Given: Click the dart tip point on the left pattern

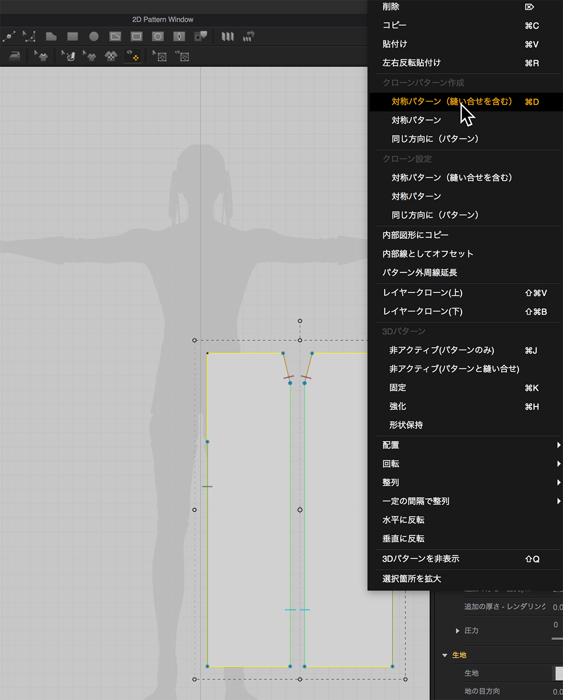Looking at the screenshot, I should click(290, 383).
